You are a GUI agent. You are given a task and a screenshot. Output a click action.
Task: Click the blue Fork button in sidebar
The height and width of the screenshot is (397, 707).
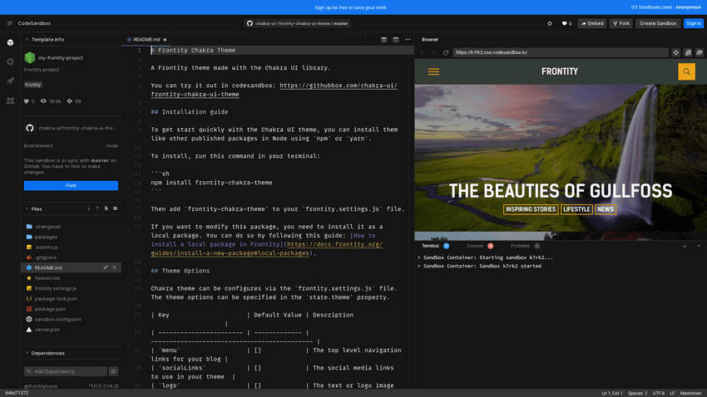(x=71, y=185)
